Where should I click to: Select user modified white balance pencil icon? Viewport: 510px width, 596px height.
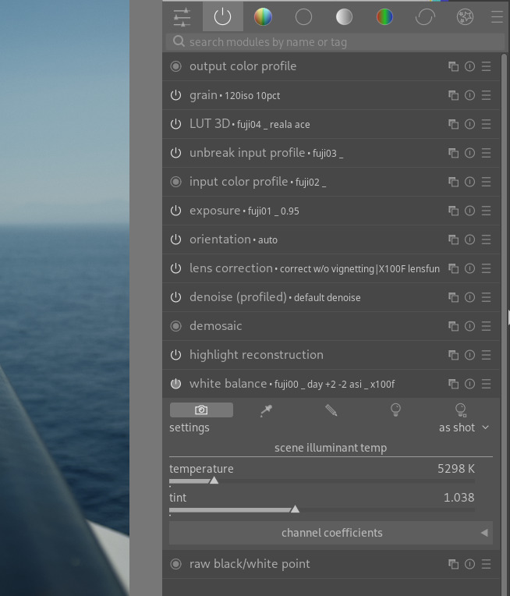coord(331,410)
